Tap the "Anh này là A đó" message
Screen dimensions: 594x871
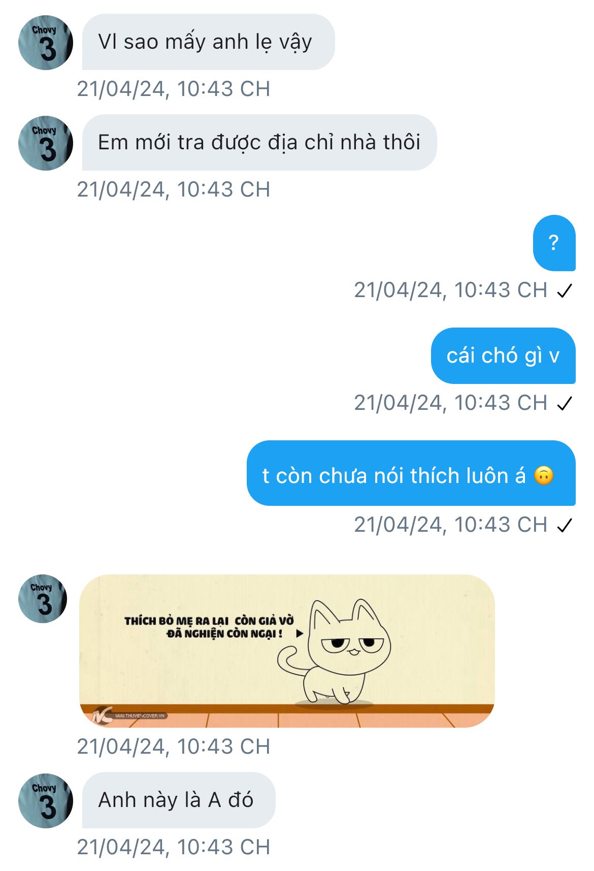(x=179, y=800)
